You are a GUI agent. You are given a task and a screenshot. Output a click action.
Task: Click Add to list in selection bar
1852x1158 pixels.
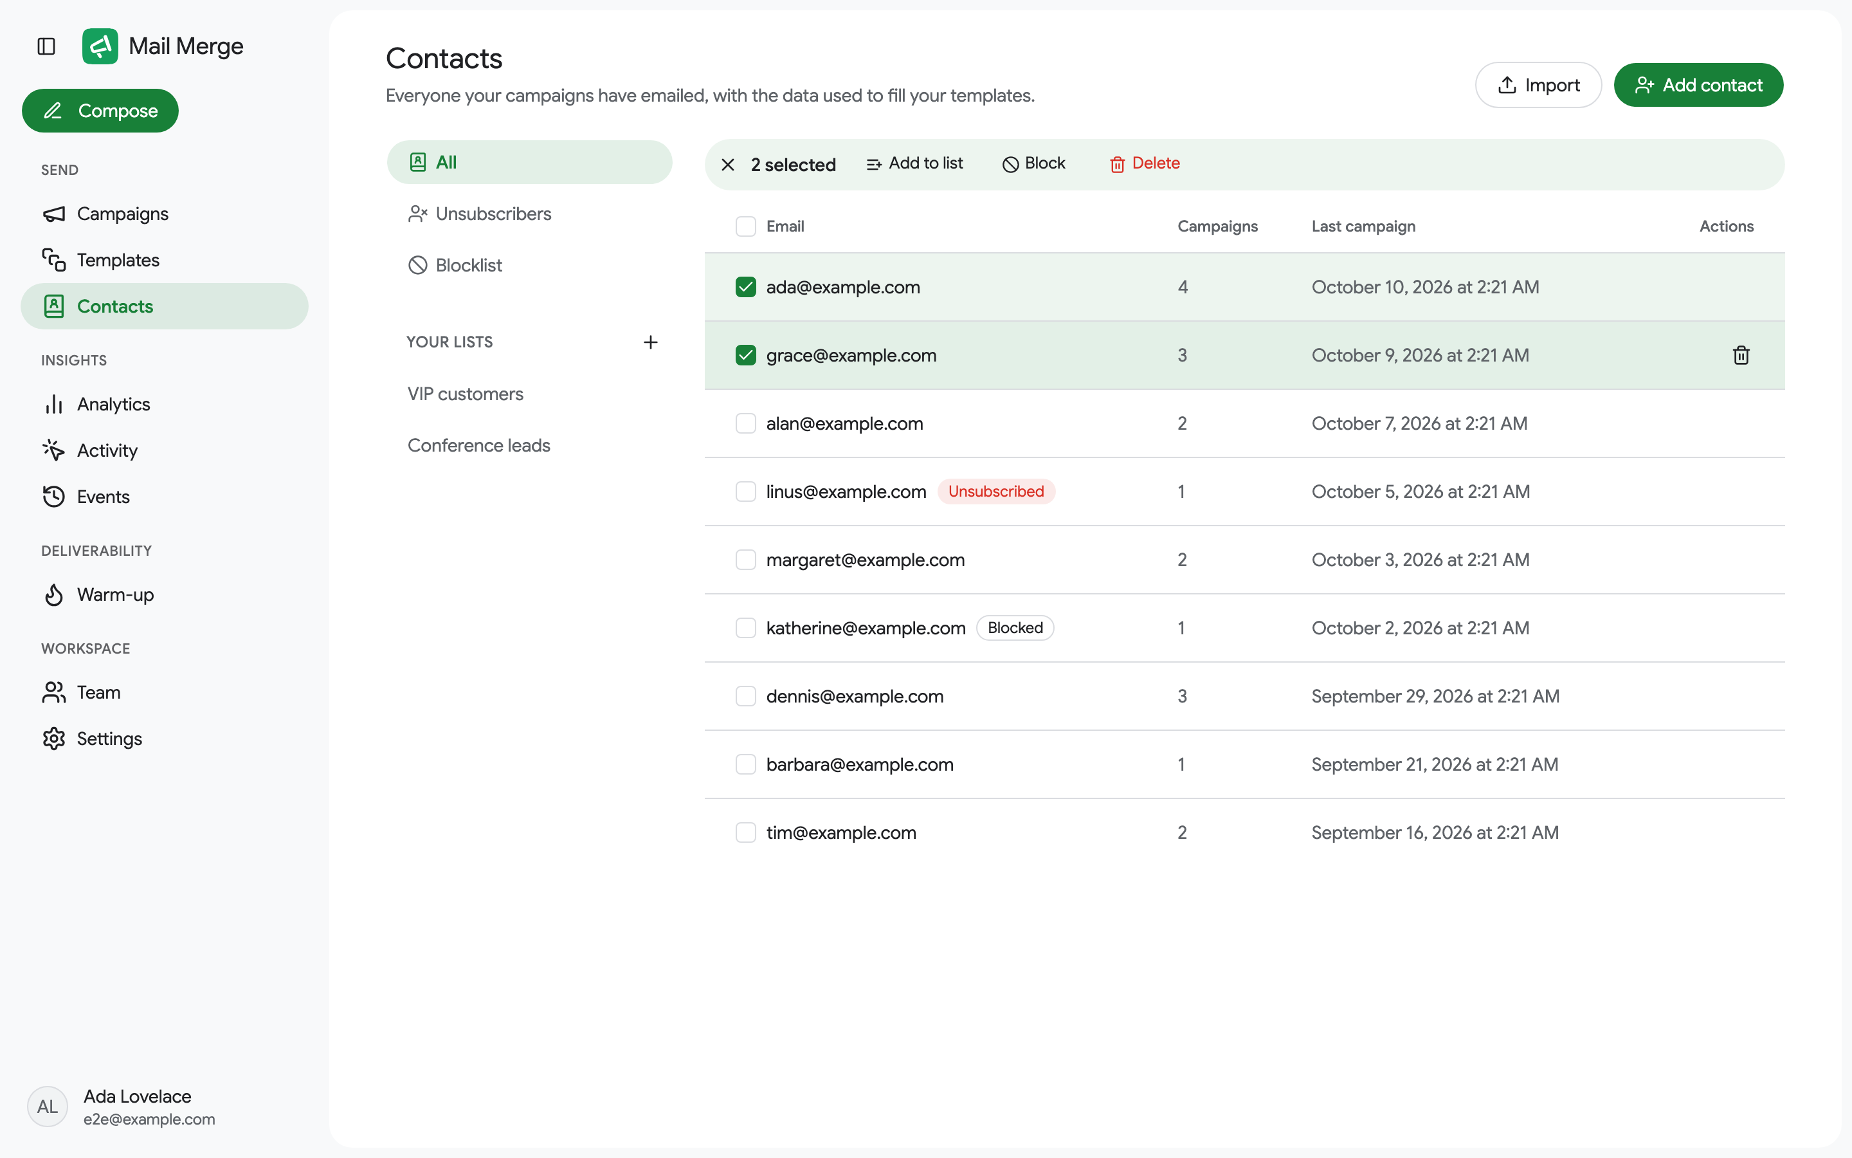click(914, 164)
